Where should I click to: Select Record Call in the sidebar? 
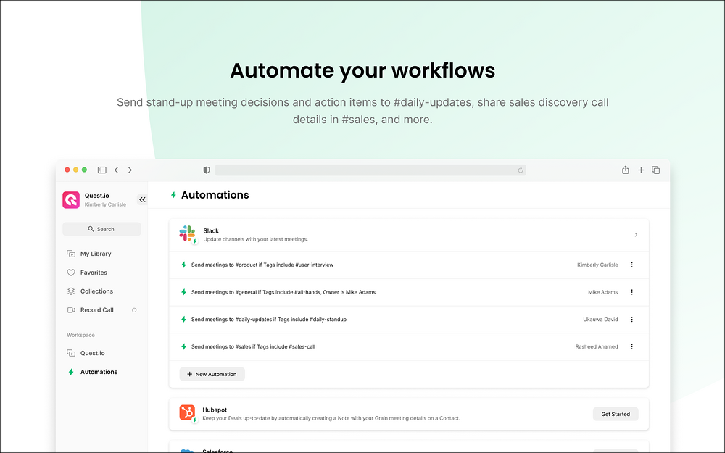(x=96, y=310)
